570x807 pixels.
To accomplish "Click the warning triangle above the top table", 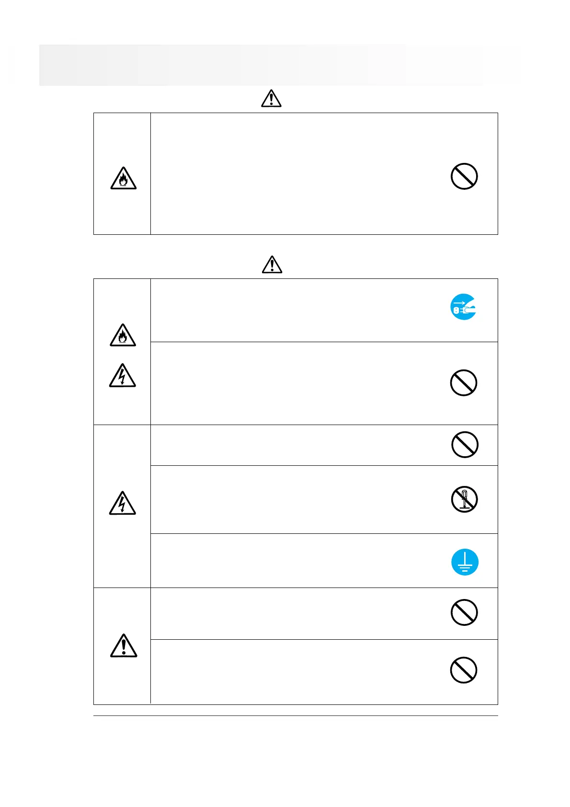I will (x=271, y=98).
